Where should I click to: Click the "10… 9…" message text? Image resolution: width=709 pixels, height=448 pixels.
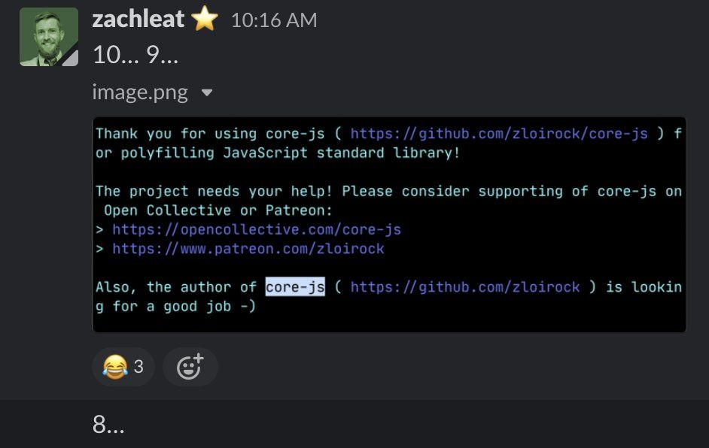click(x=135, y=55)
